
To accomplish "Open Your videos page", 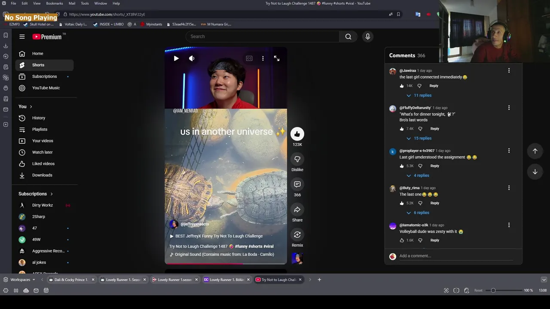I will pos(44,141).
